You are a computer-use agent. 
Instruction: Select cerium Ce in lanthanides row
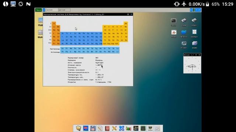click(62, 48)
